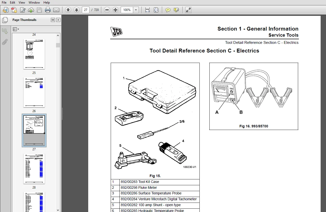Click the thumbnails scrollbar down arrow
This screenshot has height=212, width=326.
click(58, 210)
